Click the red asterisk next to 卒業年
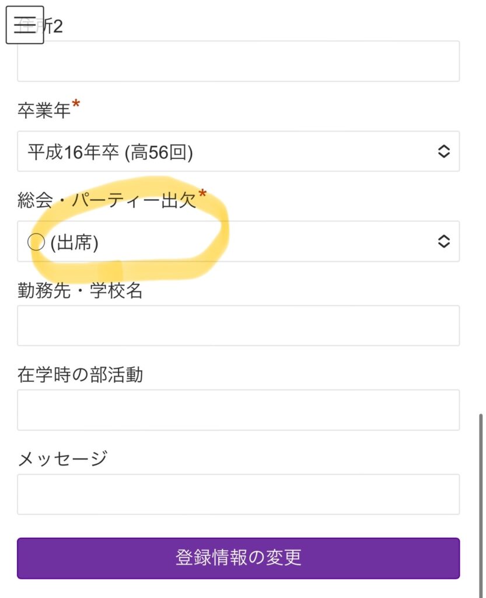 click(x=76, y=106)
